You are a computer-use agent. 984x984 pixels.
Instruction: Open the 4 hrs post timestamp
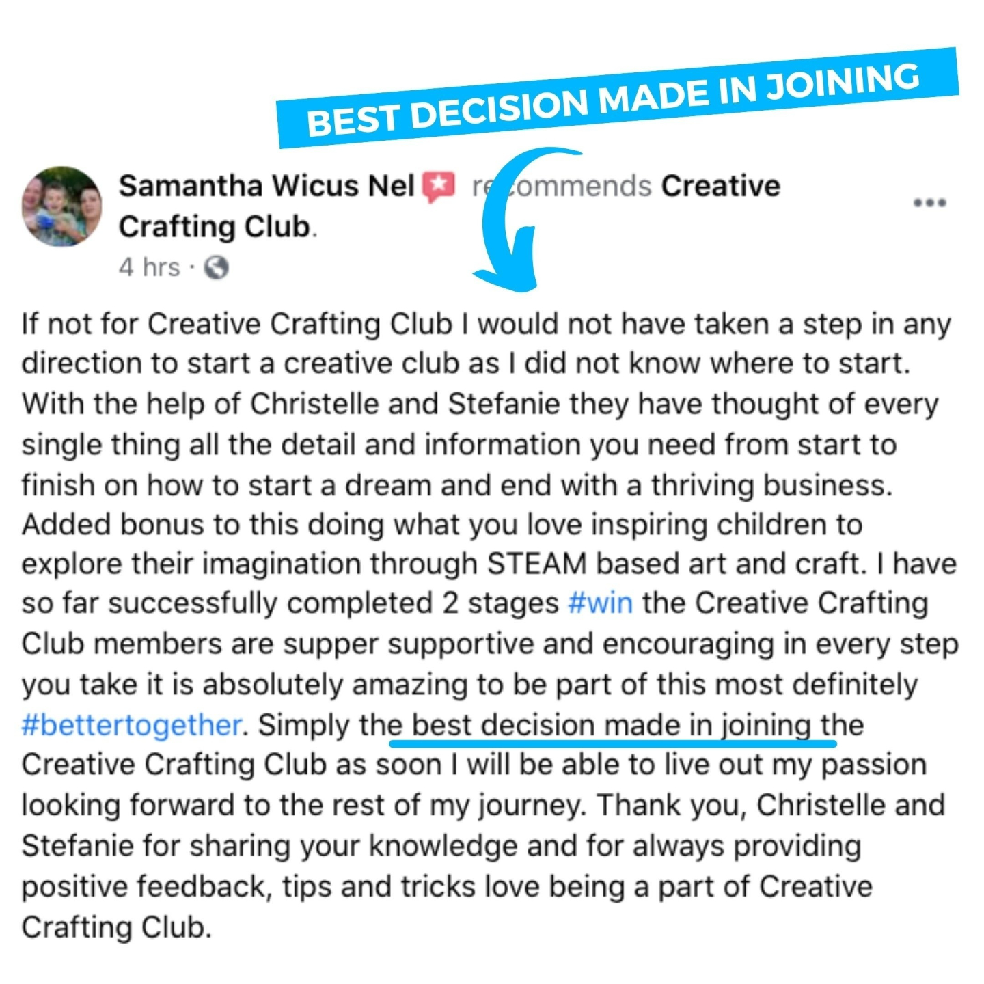[150, 266]
